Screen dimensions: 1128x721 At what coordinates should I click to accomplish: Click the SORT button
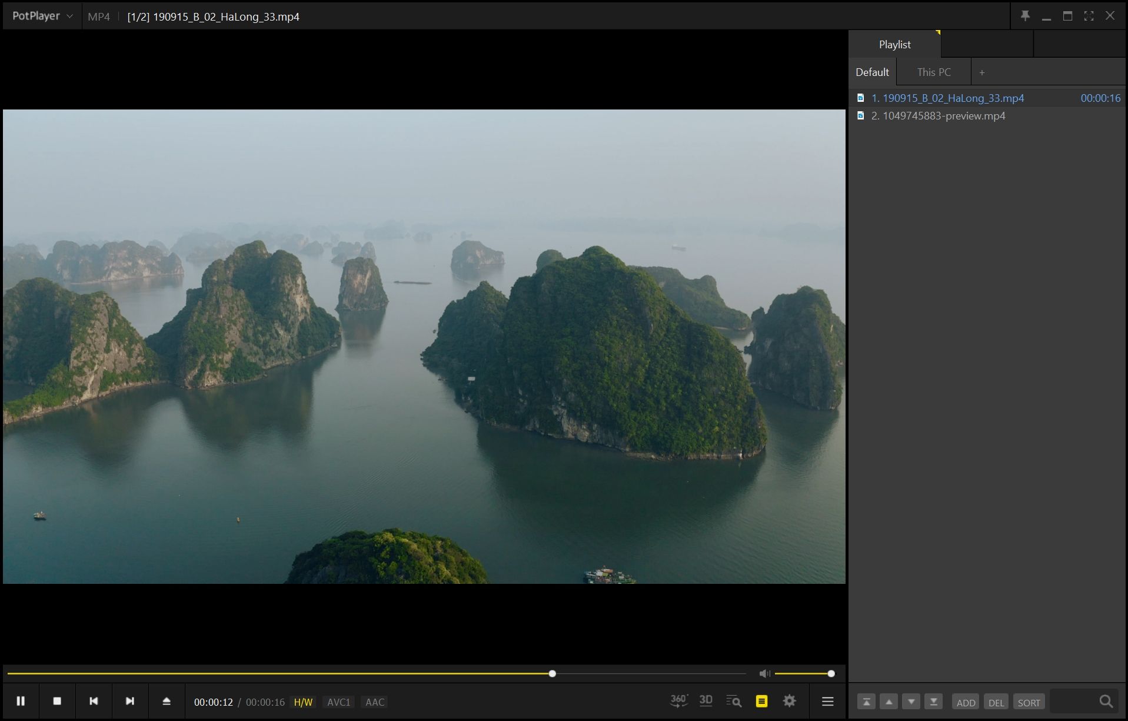1029,702
